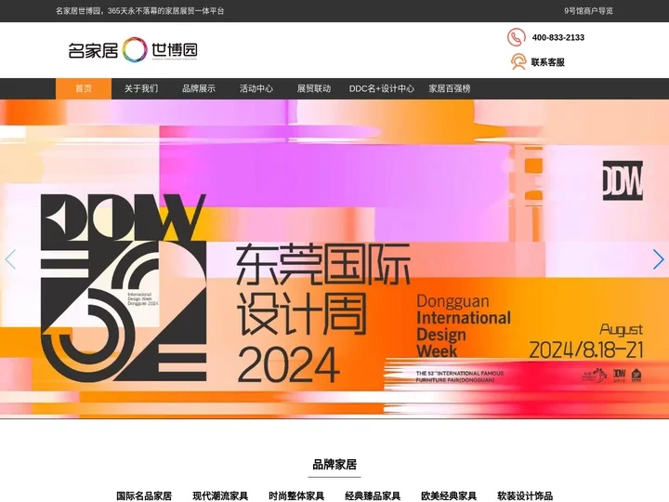Go to 活动中心 nav item
The width and height of the screenshot is (669, 502).
[x=256, y=88]
